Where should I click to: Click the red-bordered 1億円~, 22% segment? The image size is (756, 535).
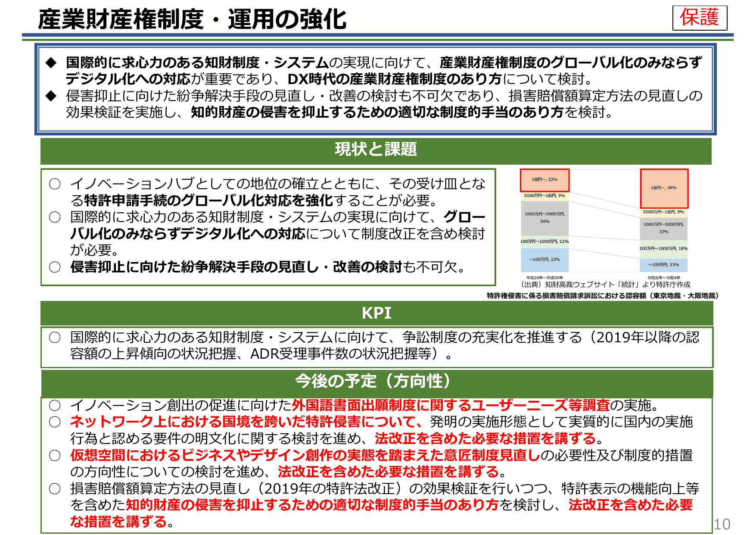point(544,180)
